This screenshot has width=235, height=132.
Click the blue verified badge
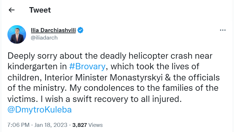point(80,30)
